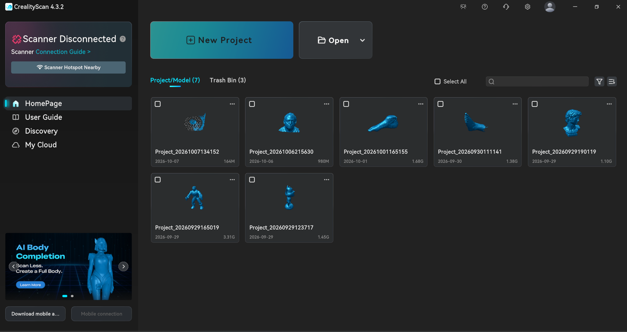Tick checkbox on Project_20261007134152 card
This screenshot has width=627, height=332.
pos(158,104)
